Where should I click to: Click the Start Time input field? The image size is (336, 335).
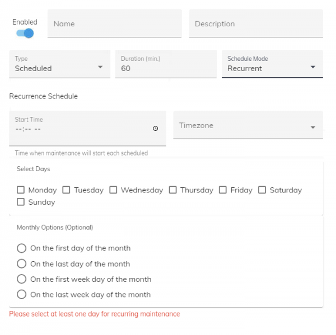(x=78, y=129)
